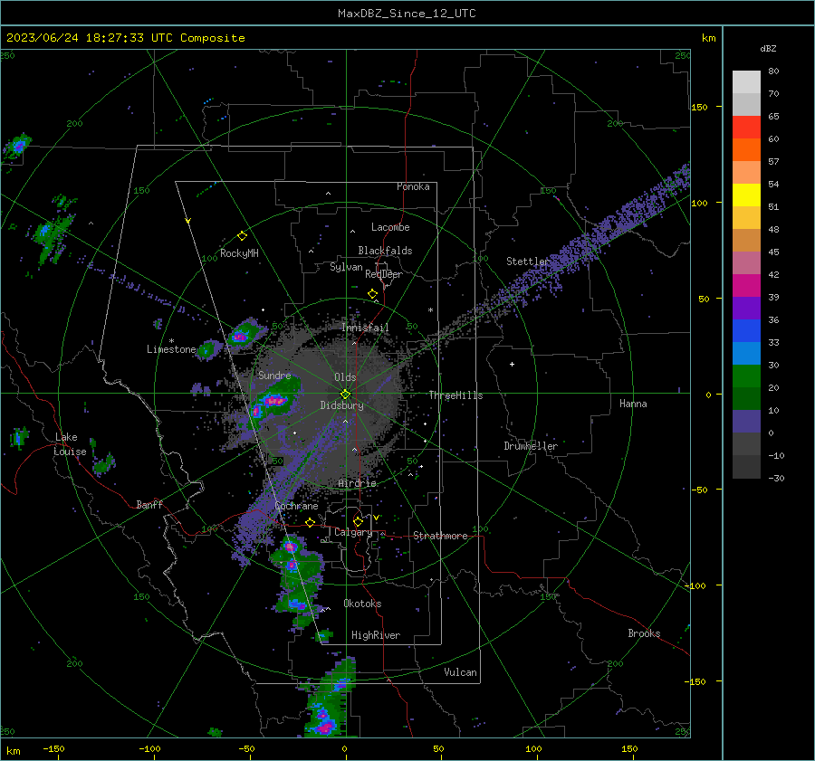
Task: Select the Lake Louise label
Action: click(70, 444)
